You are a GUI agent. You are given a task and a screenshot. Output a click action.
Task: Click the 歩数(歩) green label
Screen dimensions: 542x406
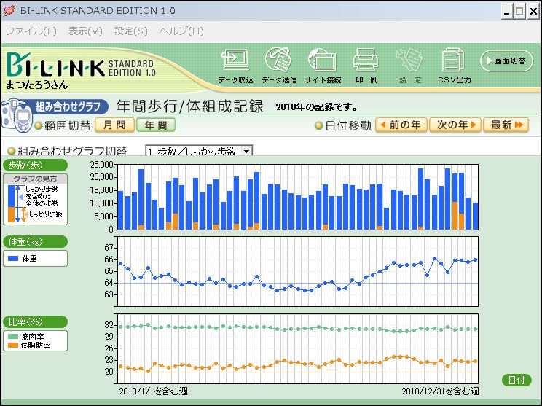point(35,165)
